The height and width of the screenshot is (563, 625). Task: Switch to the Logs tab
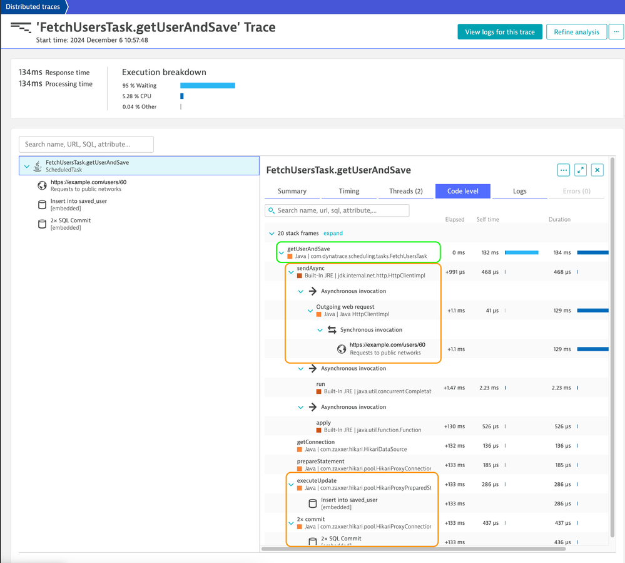point(519,191)
